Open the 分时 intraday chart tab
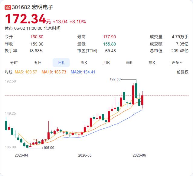This screenshot has width=193, height=176. [x=14, y=63]
